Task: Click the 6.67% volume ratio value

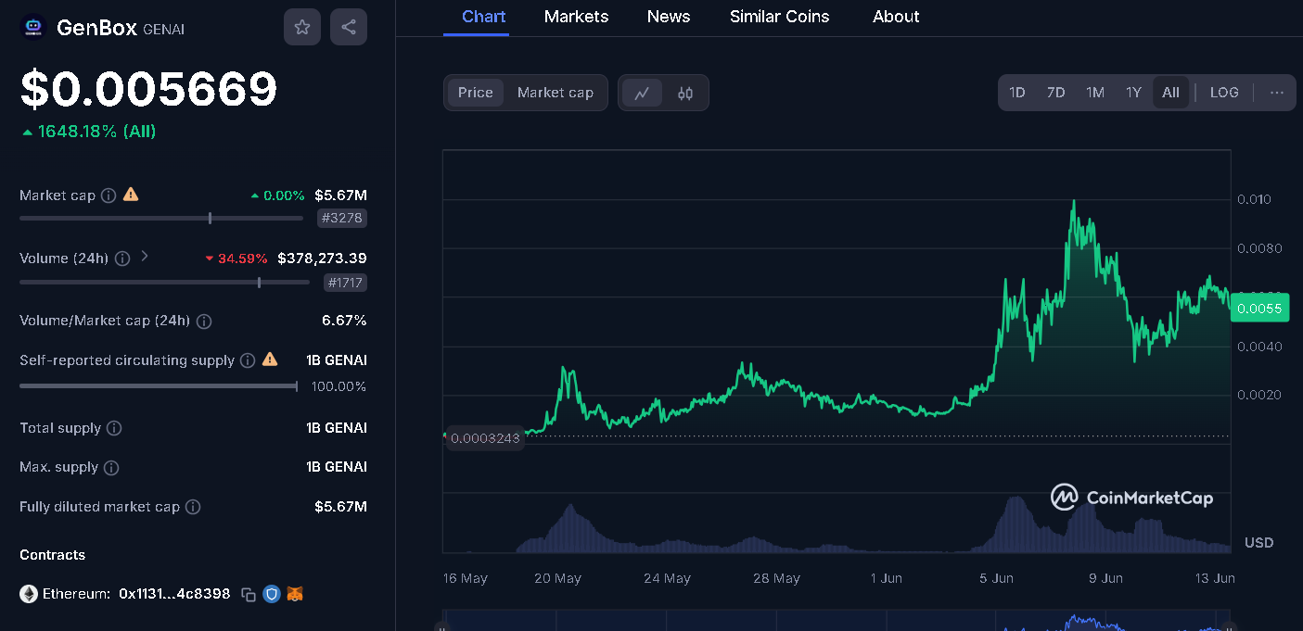Action: [x=344, y=321]
